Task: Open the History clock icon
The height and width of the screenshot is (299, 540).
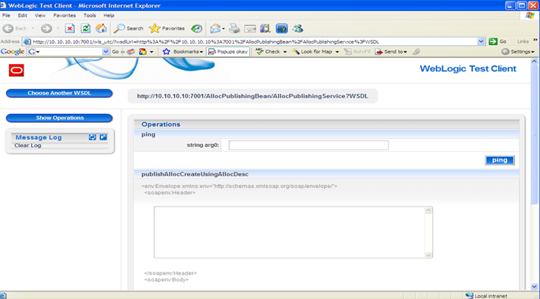Action: pyautogui.click(x=197, y=29)
